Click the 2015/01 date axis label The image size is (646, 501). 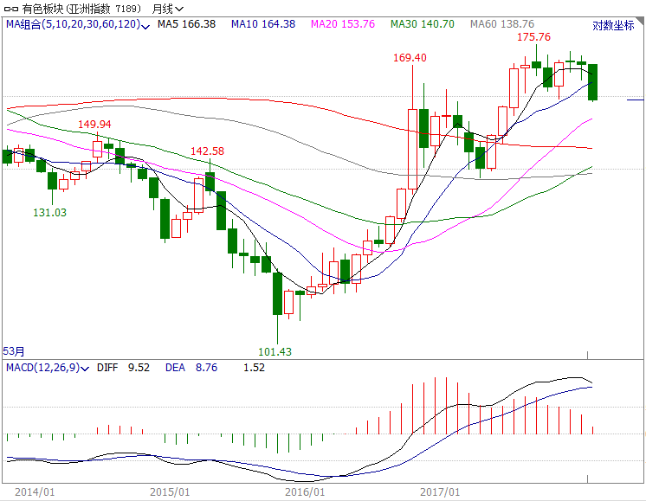pyautogui.click(x=170, y=492)
